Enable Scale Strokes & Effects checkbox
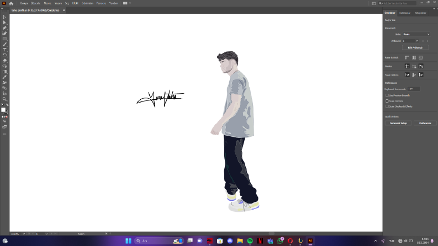This screenshot has height=246, width=438. (x=387, y=106)
